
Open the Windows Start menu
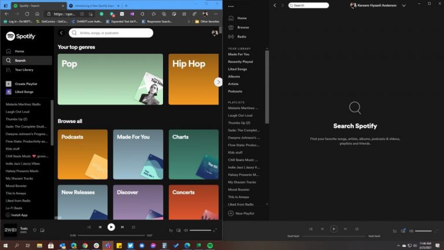5,245
